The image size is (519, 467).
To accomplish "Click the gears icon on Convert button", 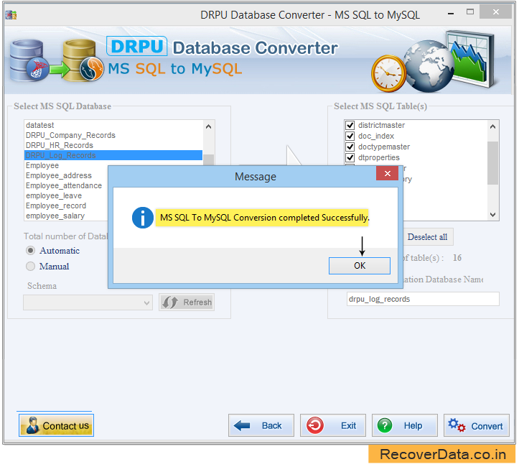I will (x=457, y=425).
